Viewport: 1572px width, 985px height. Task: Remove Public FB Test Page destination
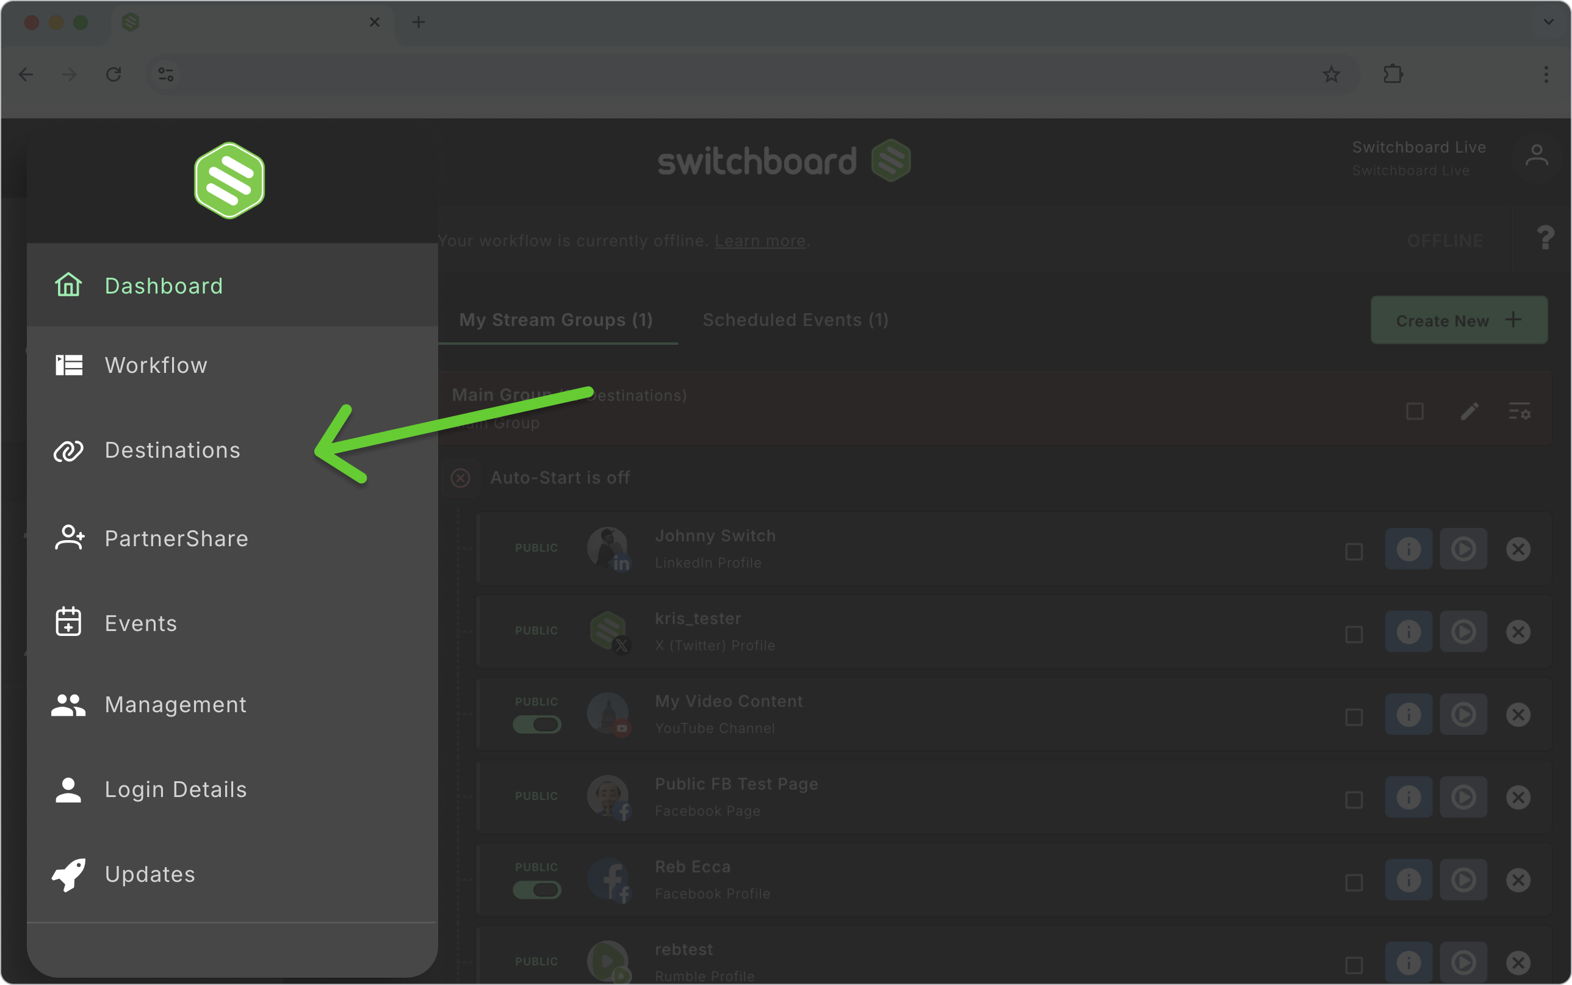point(1518,798)
